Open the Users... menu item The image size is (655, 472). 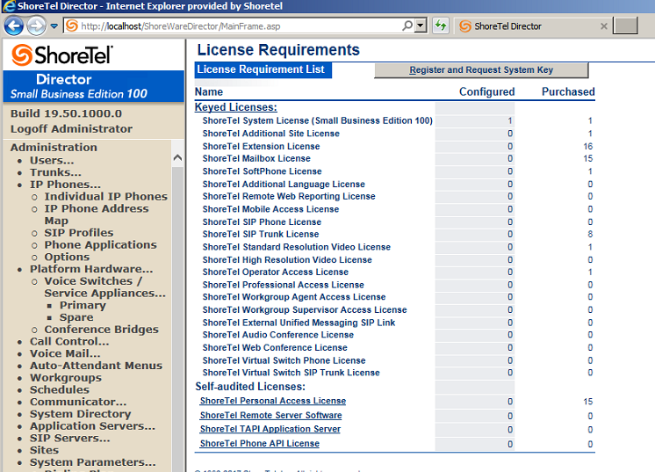pyautogui.click(x=52, y=160)
